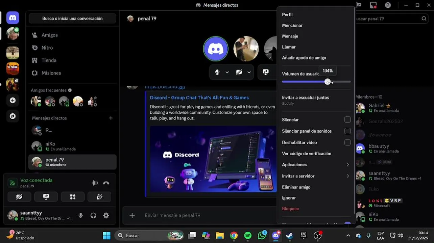Open activities button in voice panel
The image size is (434, 243).
pos(73,197)
